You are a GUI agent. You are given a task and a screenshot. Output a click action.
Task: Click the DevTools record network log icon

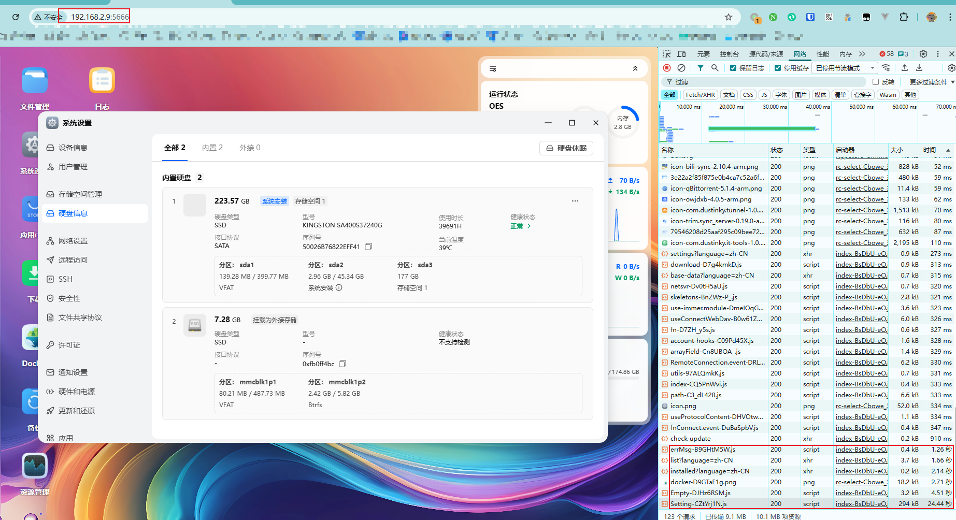[667, 68]
